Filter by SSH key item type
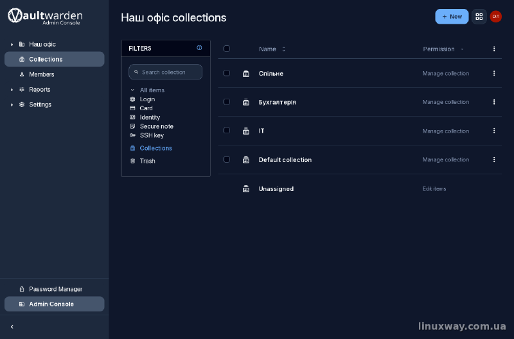This screenshot has height=339, width=514. pos(152,135)
